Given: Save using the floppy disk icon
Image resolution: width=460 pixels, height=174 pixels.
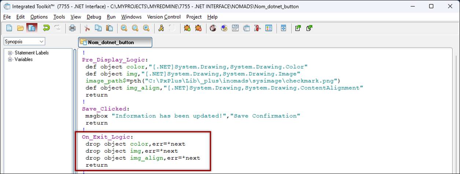Looking at the screenshot, I should coord(32,28).
